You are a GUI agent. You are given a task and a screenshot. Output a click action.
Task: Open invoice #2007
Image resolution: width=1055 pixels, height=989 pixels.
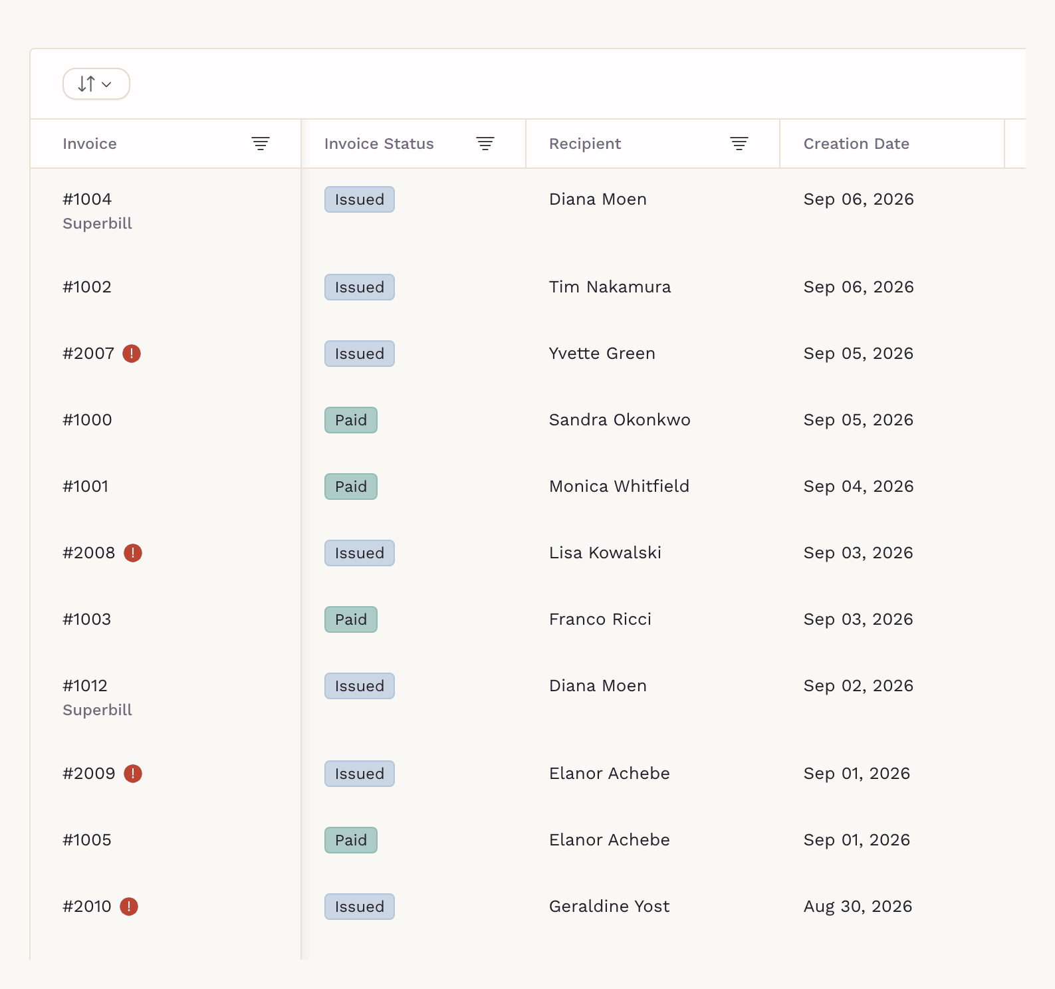pyautogui.click(x=88, y=354)
